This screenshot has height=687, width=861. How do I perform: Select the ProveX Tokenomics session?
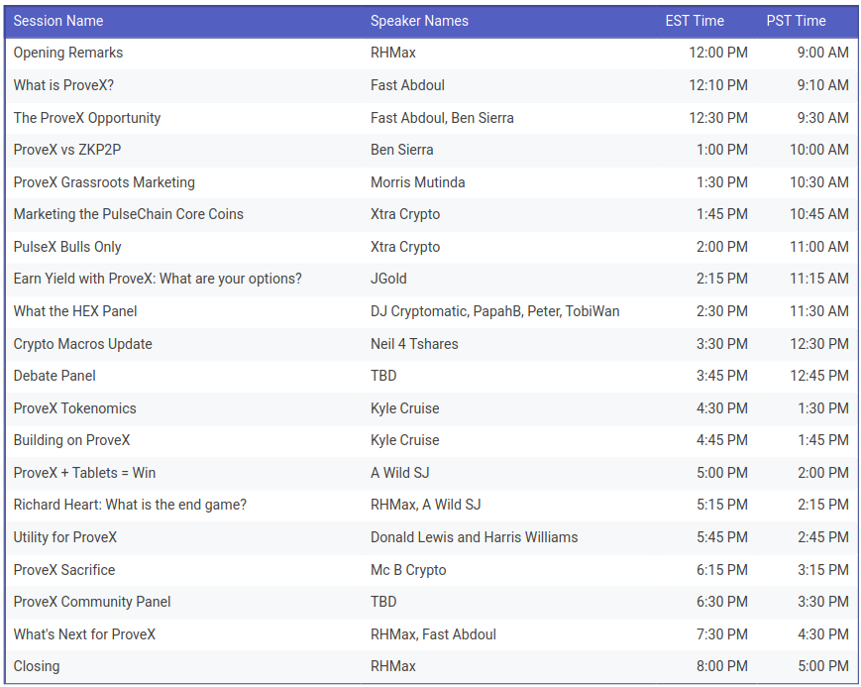[74, 407]
